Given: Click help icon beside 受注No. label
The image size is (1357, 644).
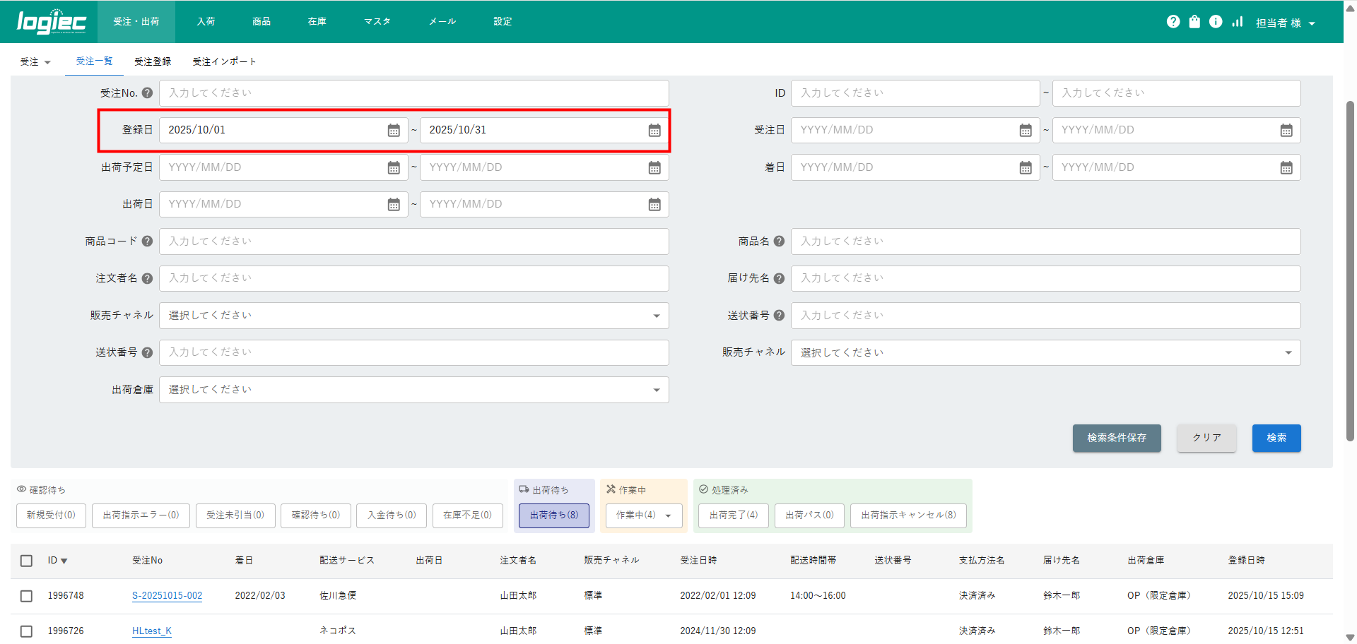Looking at the screenshot, I should [x=147, y=93].
